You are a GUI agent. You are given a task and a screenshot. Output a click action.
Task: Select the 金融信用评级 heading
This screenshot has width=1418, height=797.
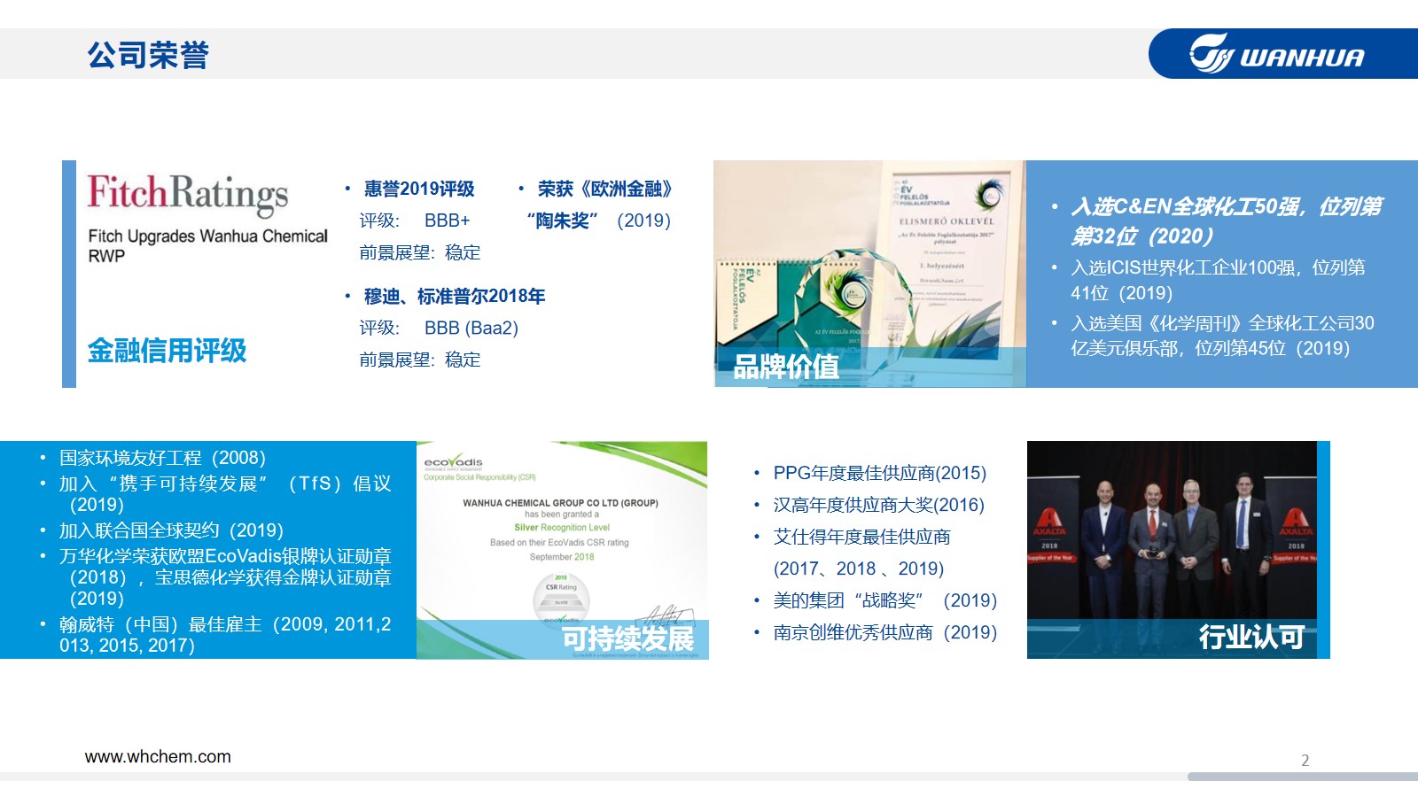coord(167,351)
